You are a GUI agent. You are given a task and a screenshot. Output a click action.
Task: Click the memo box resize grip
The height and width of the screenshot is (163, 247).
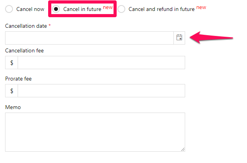click(x=183, y=149)
